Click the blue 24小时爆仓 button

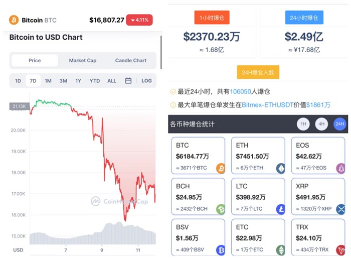pyautogui.click(x=304, y=18)
